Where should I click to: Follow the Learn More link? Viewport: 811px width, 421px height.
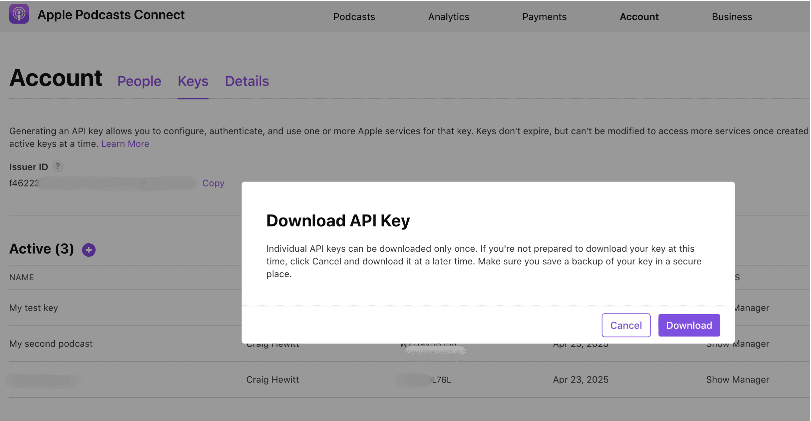pyautogui.click(x=125, y=144)
